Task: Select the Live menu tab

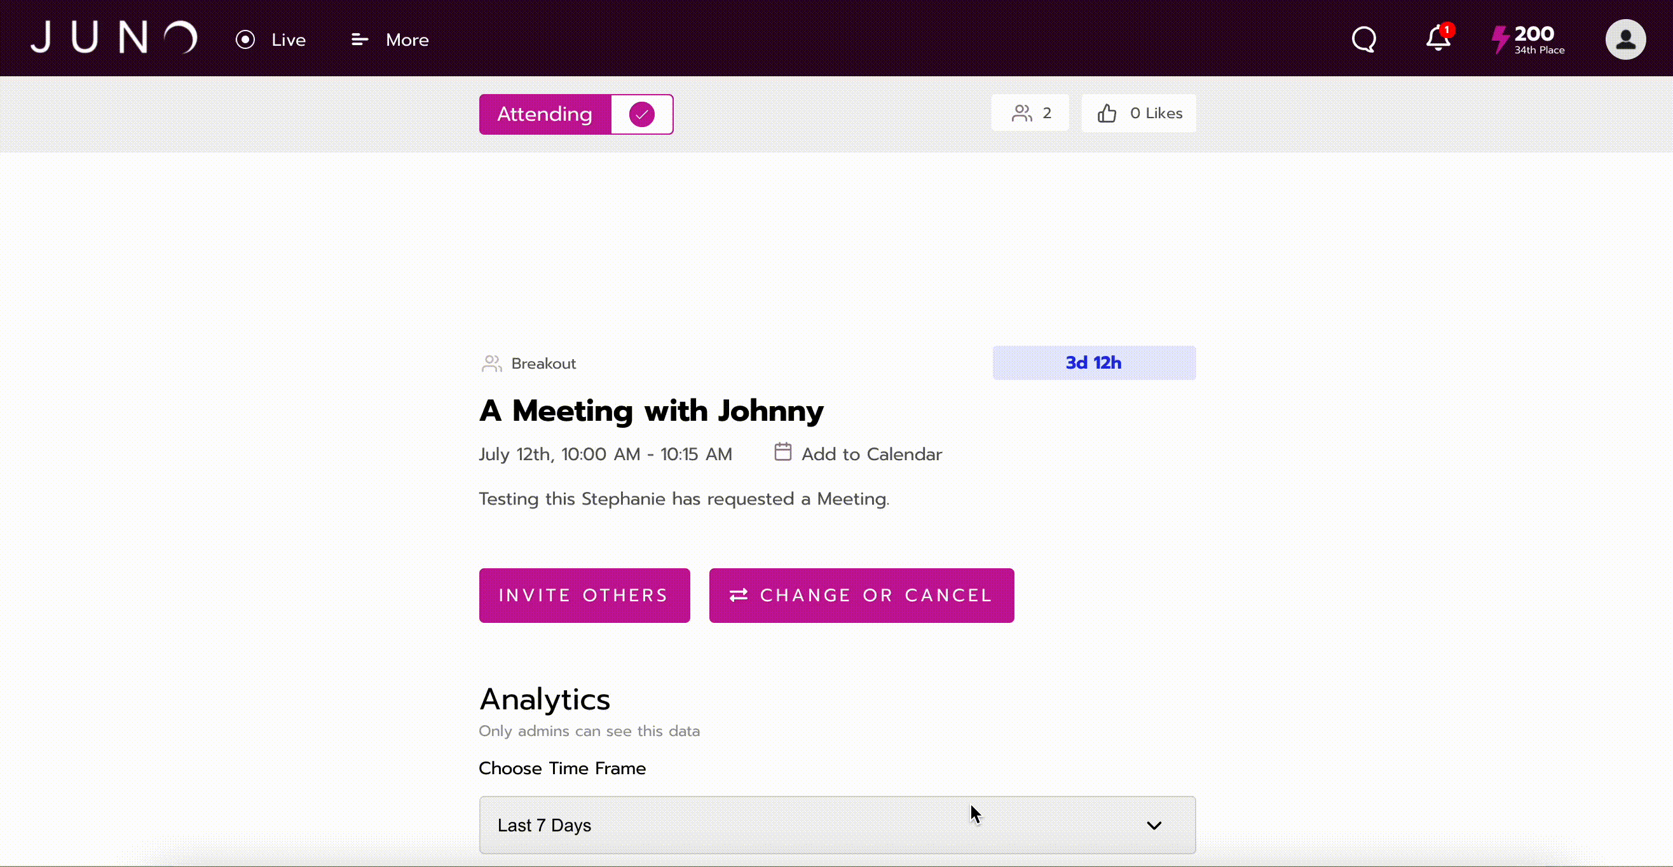Action: (271, 39)
